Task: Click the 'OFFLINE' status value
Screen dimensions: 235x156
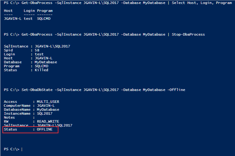Action: (x=45, y=130)
